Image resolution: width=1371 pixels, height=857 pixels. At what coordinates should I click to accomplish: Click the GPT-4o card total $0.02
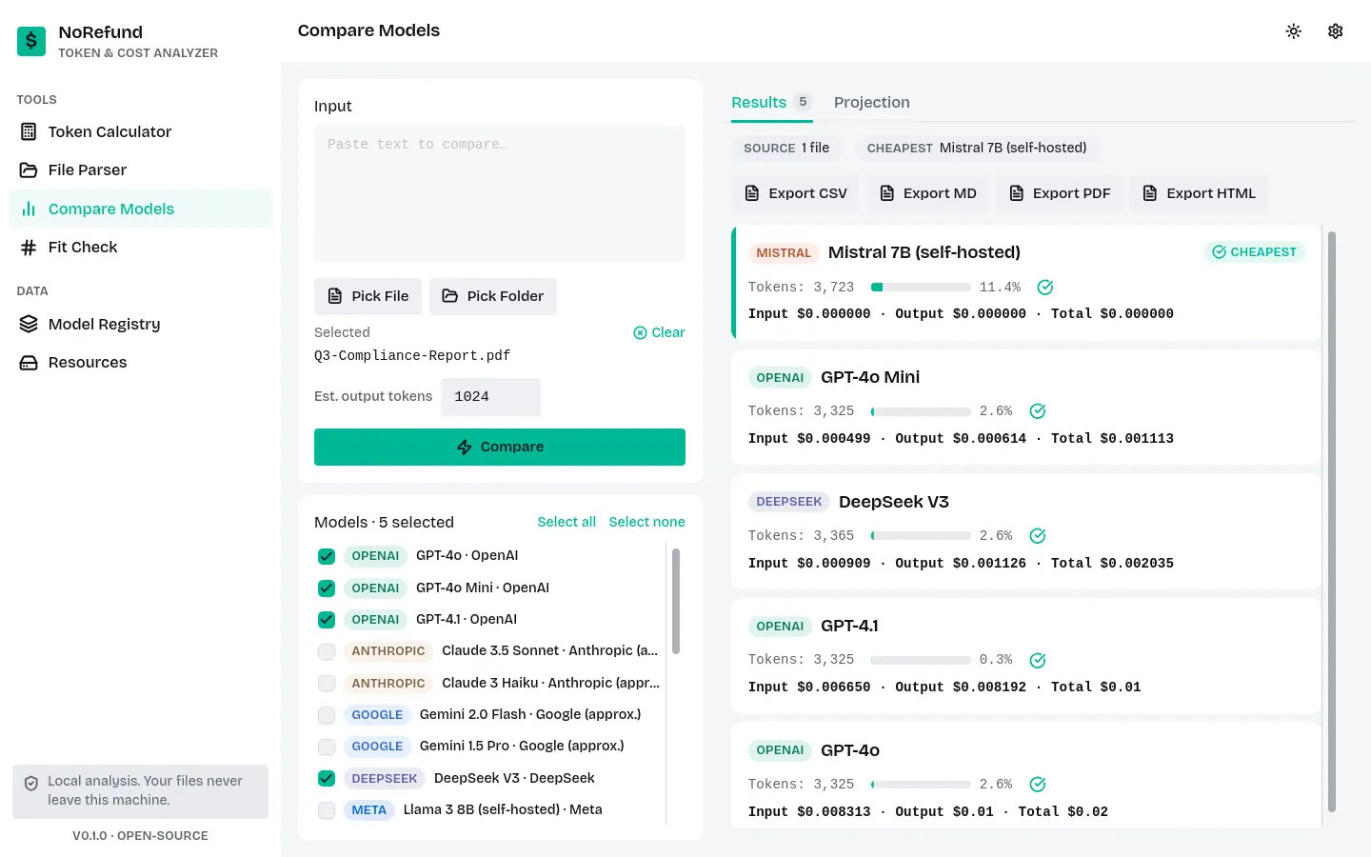(1063, 812)
